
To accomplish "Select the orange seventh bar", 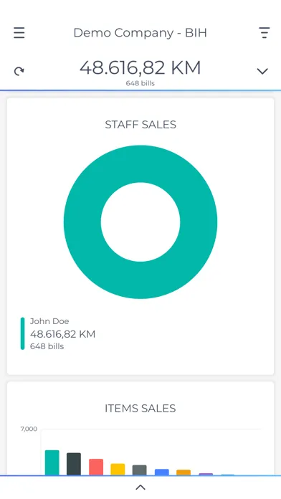I will 184,472.
